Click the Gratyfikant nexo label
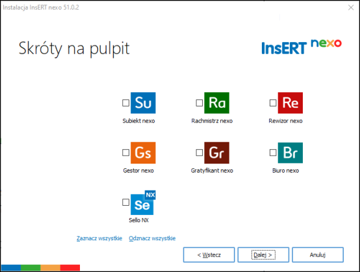Image resolution: width=360 pixels, height=272 pixels. point(212,171)
